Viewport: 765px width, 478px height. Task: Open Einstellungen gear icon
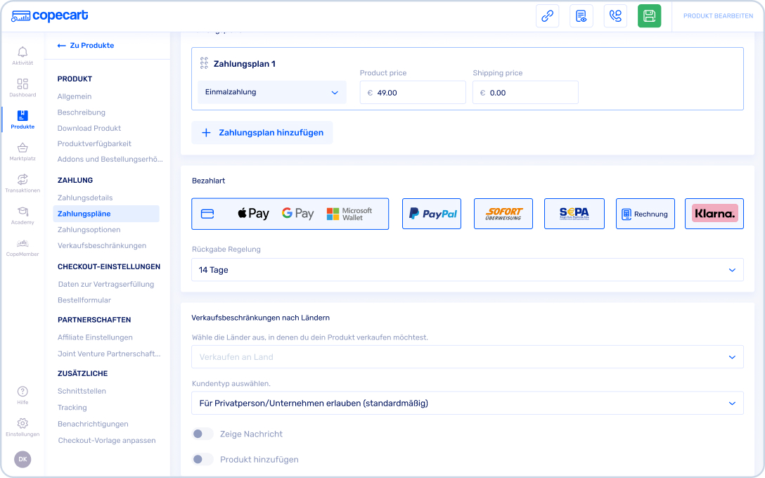coord(22,427)
